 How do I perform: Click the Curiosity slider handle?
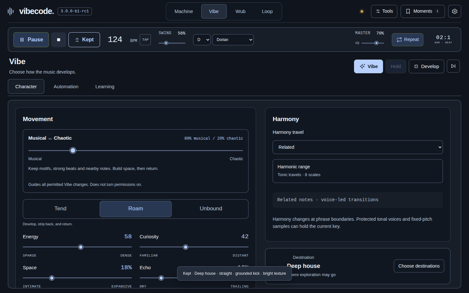tap(186, 247)
